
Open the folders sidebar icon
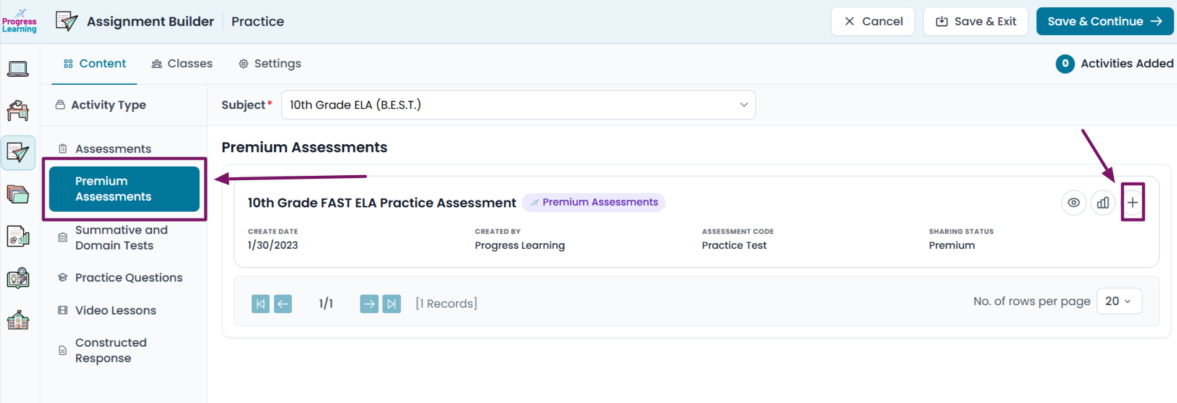[x=18, y=194]
